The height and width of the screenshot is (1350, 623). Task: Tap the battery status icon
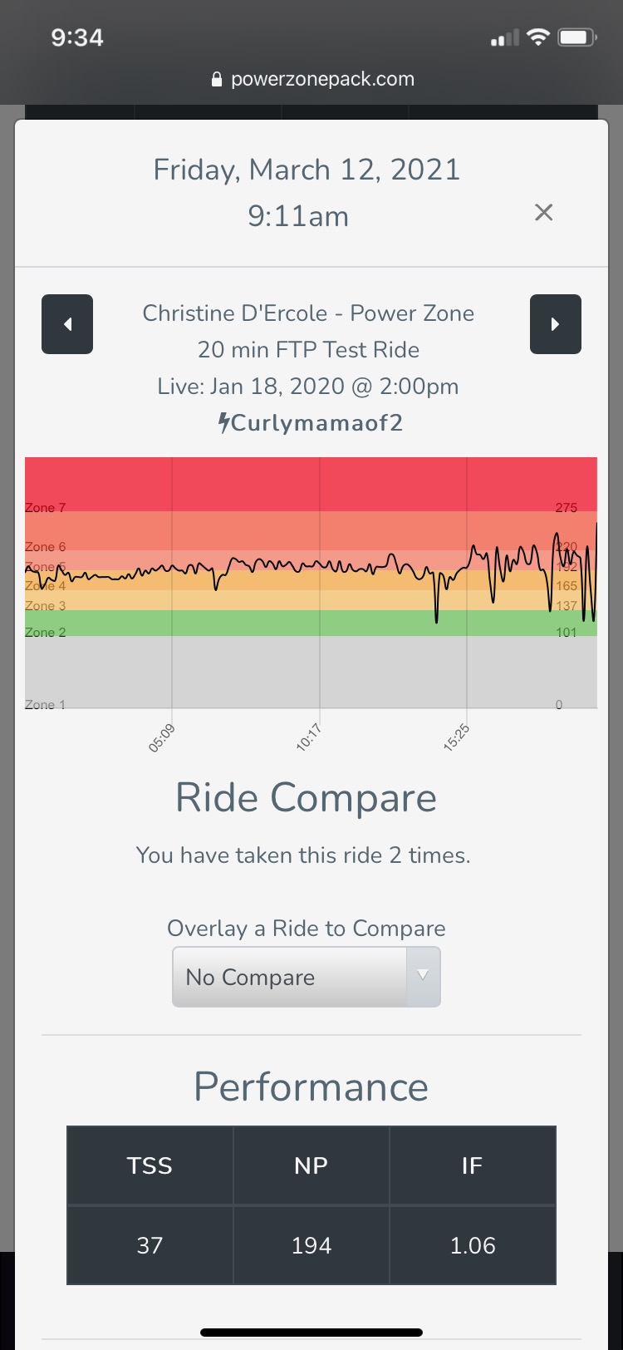coord(577,37)
